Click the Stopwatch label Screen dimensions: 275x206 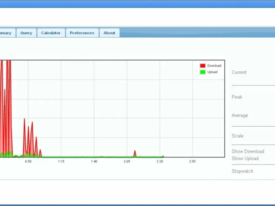click(242, 171)
